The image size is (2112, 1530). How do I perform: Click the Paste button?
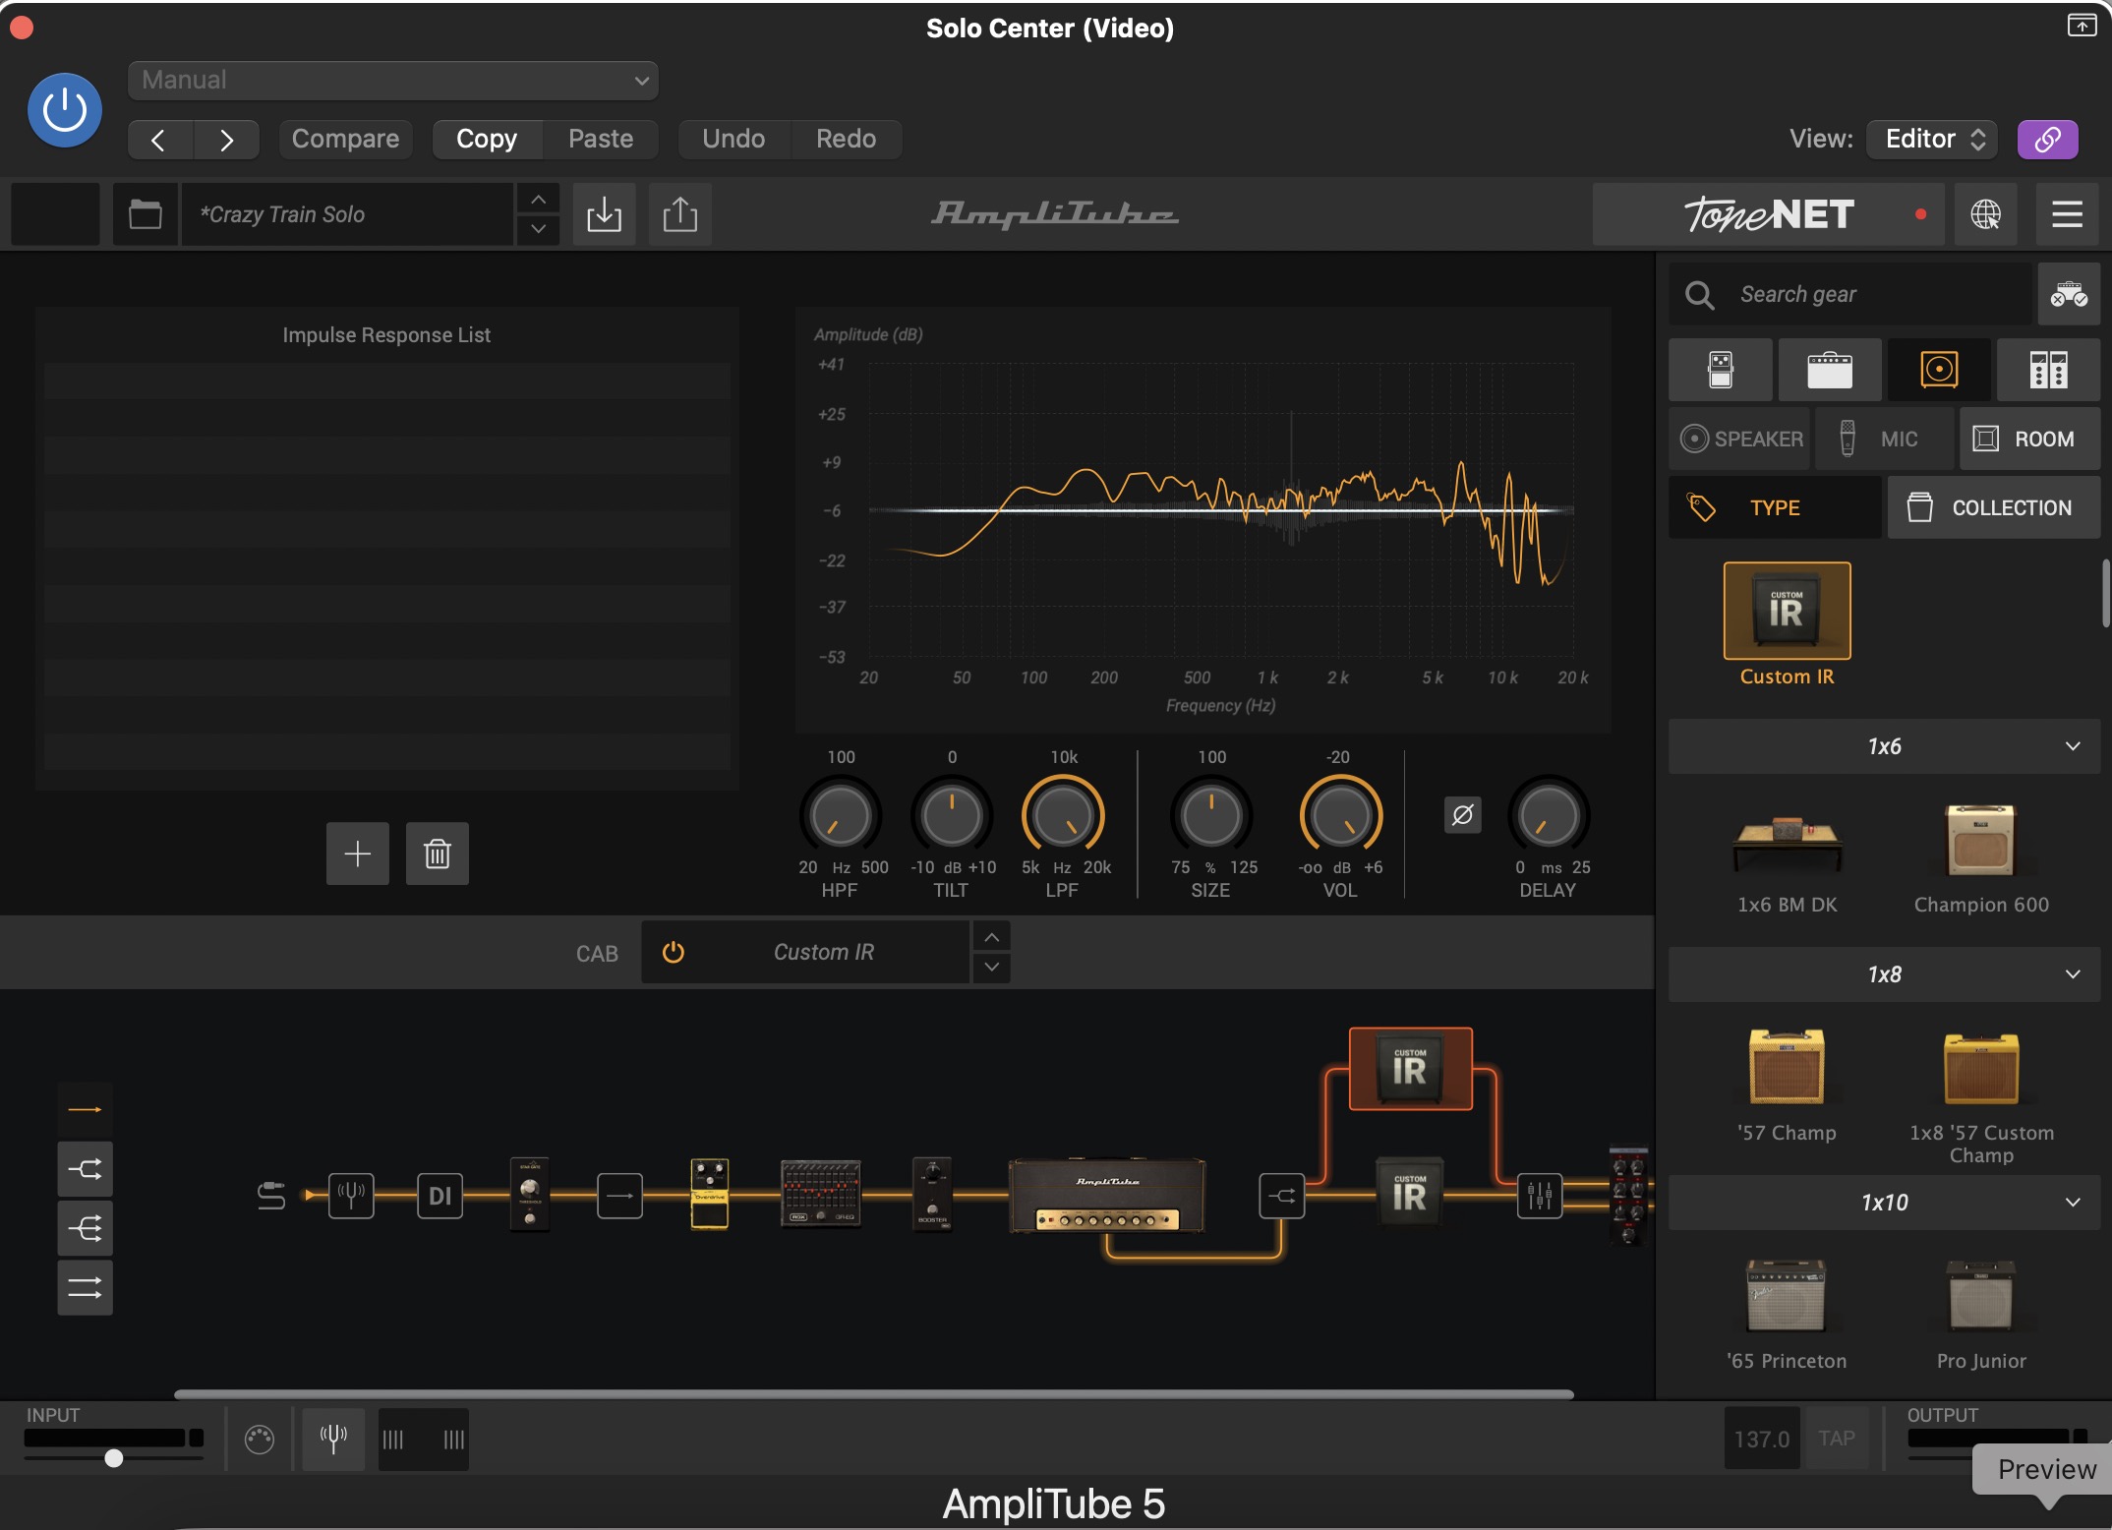pos(601,139)
